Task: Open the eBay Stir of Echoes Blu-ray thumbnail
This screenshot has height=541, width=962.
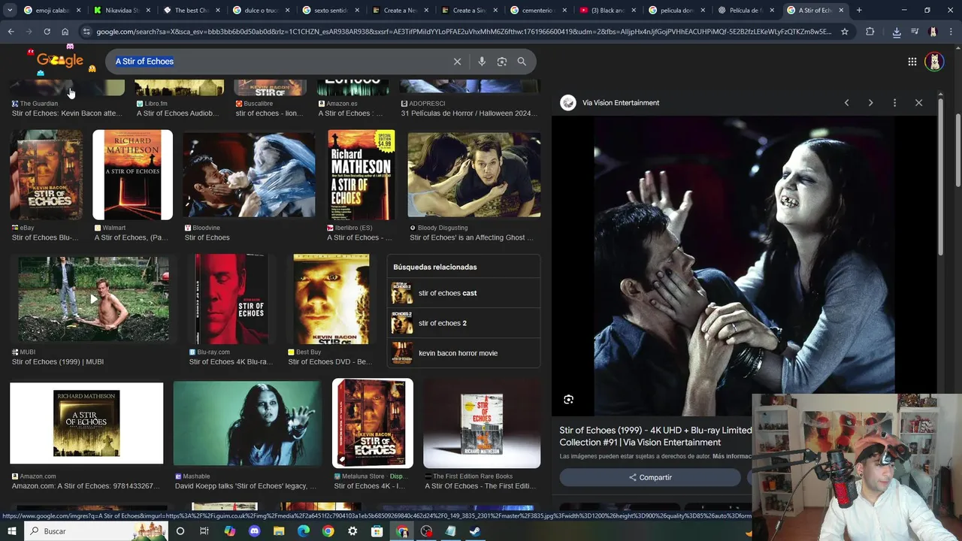Action: [x=47, y=175]
